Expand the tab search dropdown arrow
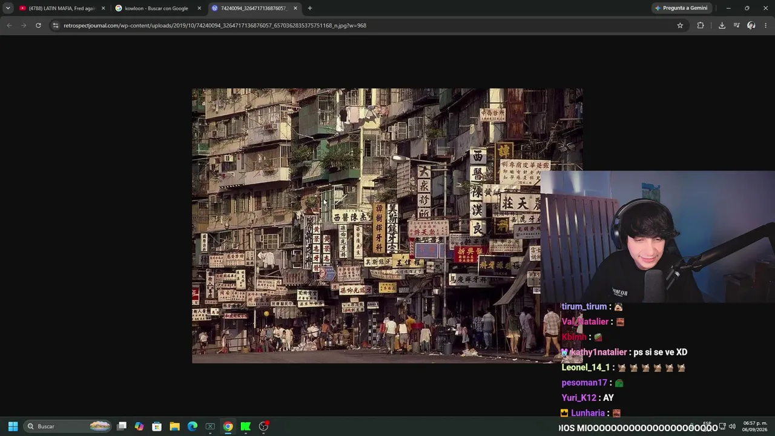 pyautogui.click(x=8, y=8)
